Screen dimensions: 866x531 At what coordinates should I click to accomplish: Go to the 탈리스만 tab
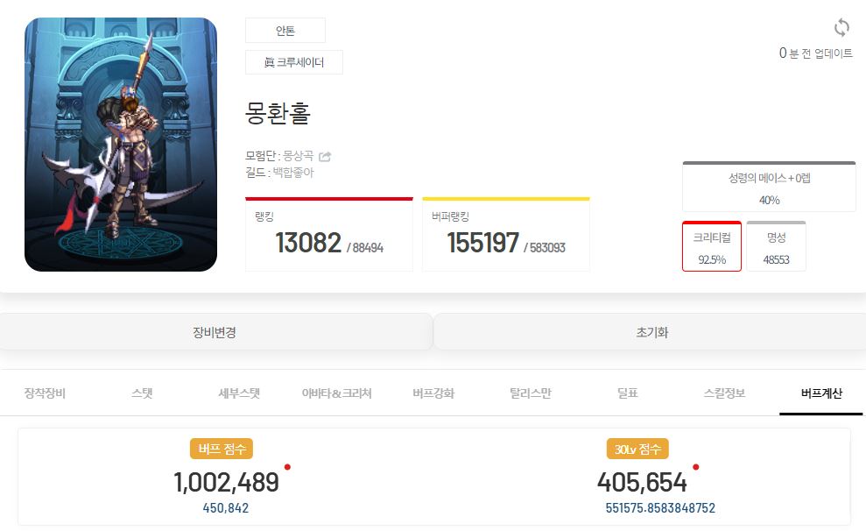pyautogui.click(x=531, y=393)
